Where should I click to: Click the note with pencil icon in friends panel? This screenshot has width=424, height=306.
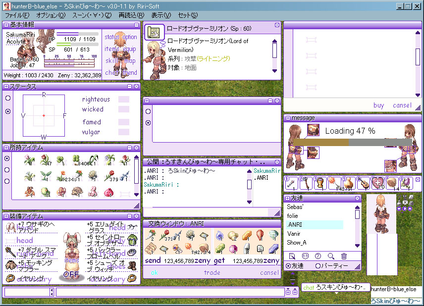[292, 255]
